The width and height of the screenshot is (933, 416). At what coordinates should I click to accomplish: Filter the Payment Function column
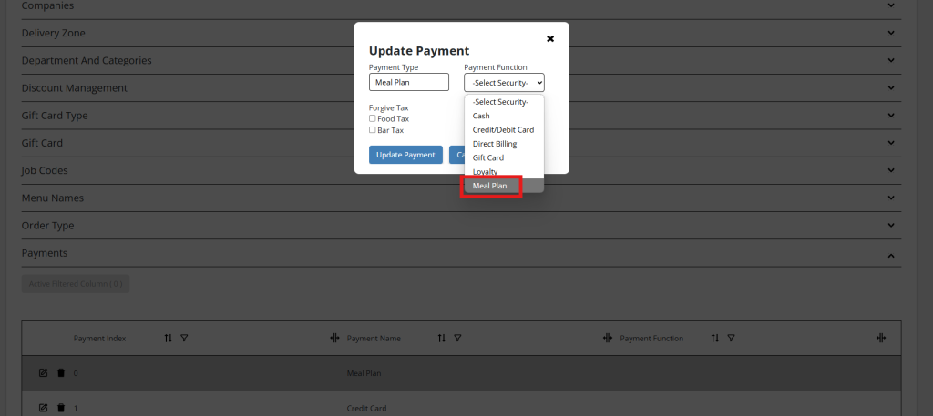coord(731,338)
